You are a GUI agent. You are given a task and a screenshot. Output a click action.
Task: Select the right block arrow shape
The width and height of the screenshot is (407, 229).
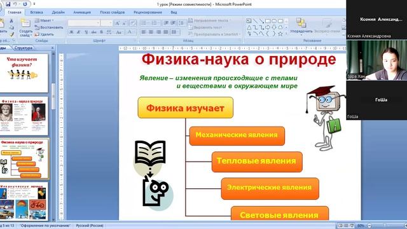[x=268, y=27]
